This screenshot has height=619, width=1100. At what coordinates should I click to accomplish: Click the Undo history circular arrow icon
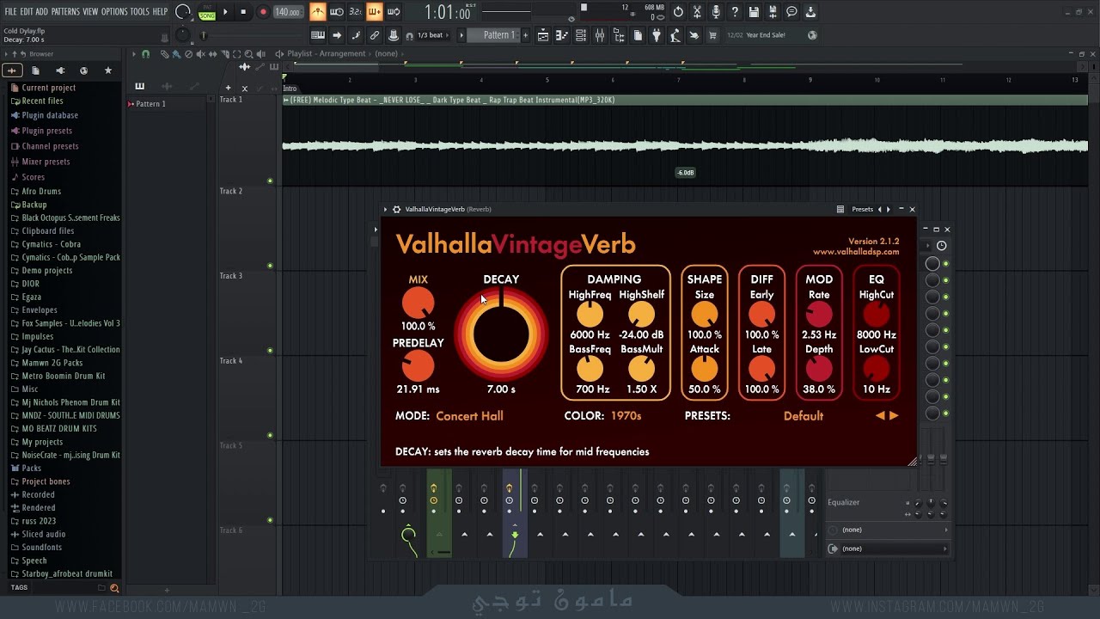coord(678,12)
